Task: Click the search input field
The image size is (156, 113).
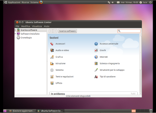Action: 129,31
